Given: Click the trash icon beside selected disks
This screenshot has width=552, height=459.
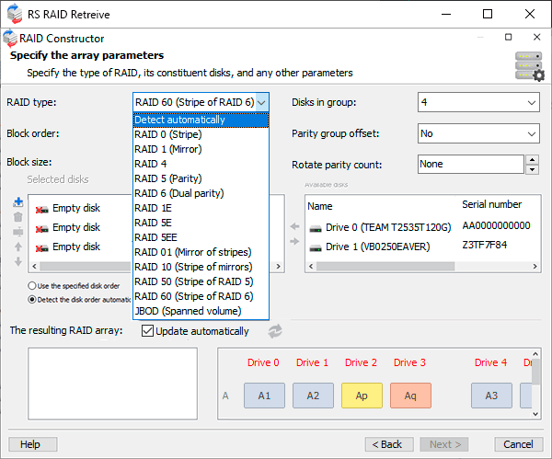Looking at the screenshot, I should 17,217.
